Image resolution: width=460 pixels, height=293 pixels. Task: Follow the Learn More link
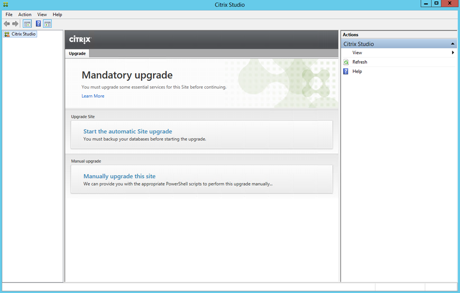coord(93,96)
